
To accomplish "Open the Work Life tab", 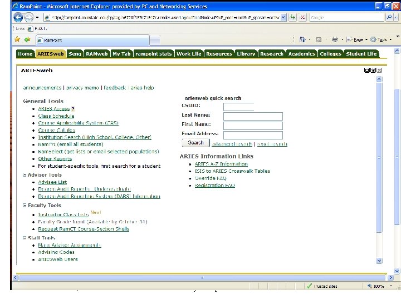I will 189,53.
